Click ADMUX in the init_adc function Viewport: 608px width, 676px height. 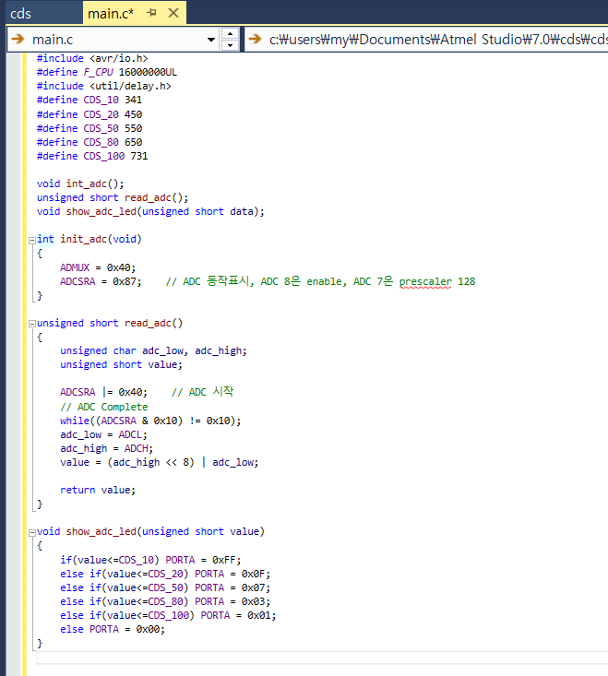[75, 267]
